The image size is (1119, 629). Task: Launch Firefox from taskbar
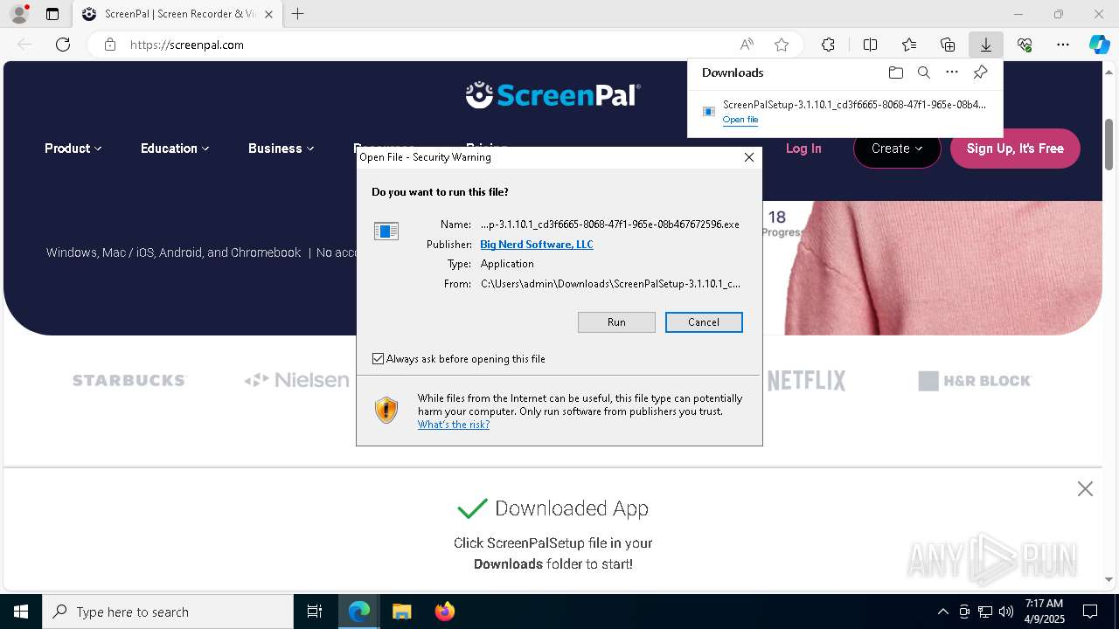pos(444,612)
